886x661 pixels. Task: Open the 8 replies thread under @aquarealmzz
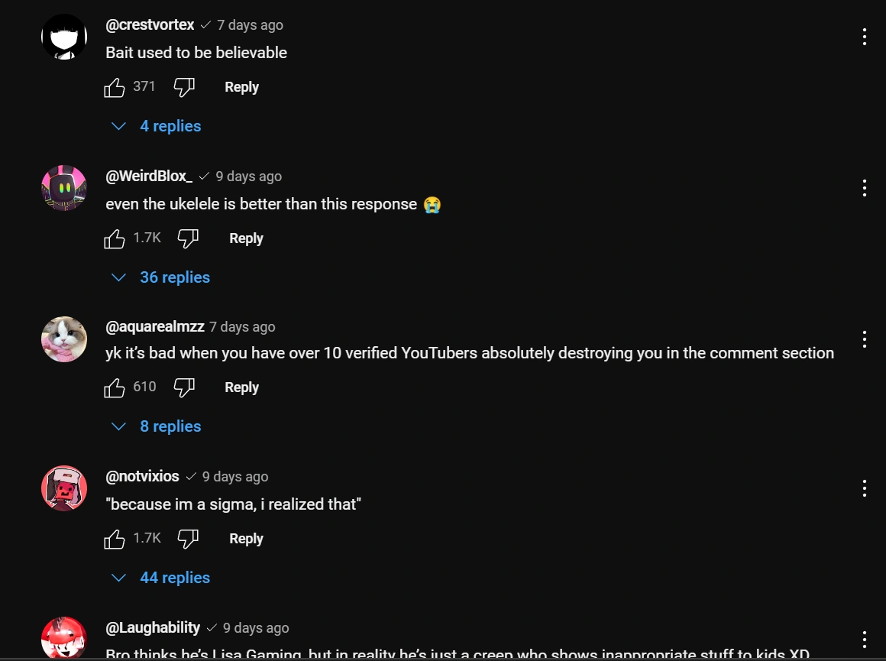point(170,426)
